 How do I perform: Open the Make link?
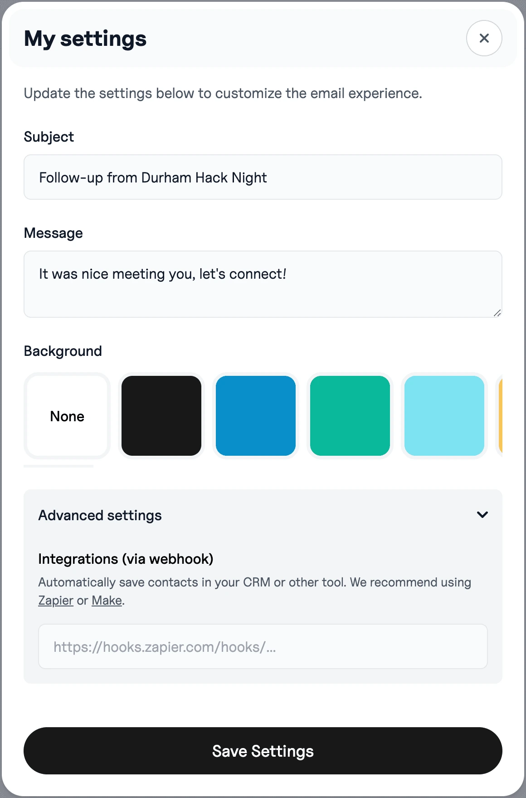107,601
